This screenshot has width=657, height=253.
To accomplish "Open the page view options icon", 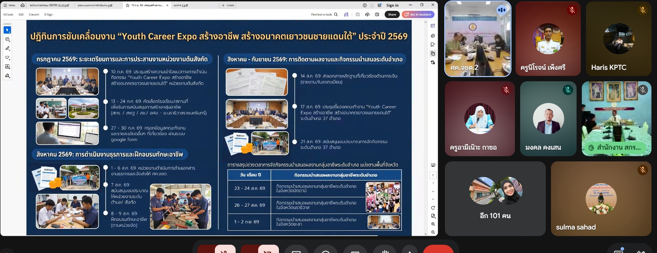I will point(433,216).
